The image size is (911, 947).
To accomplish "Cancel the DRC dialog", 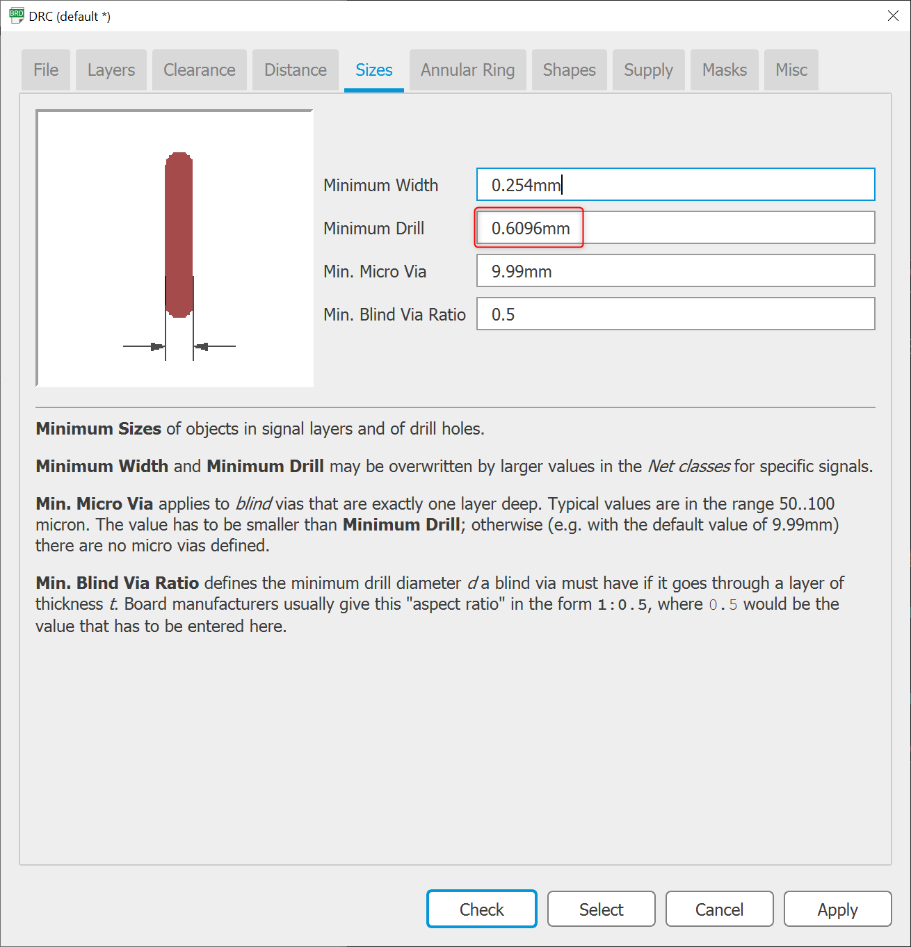I will pos(719,909).
